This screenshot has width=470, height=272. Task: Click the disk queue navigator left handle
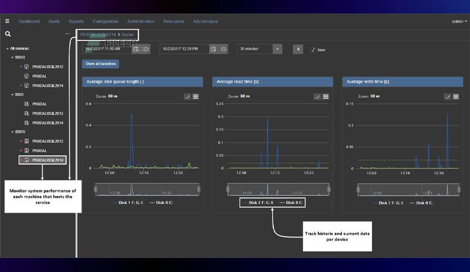(x=96, y=189)
